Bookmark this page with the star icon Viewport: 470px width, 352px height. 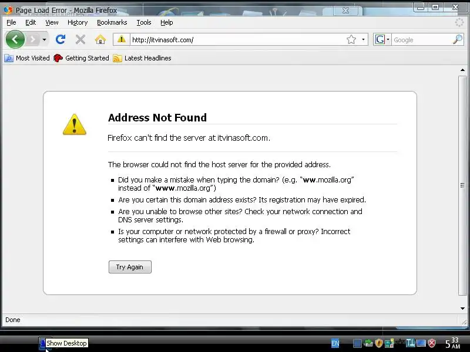click(351, 39)
